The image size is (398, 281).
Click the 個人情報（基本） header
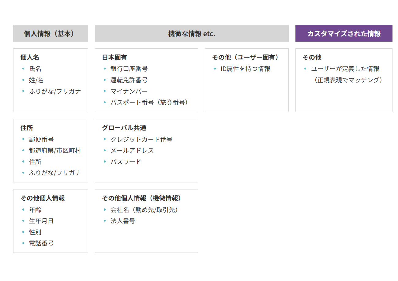(x=51, y=33)
